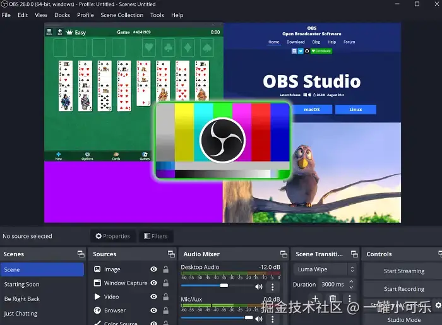Pop out the Audio Mixer dock
442x325 pixels.
[x=284, y=254]
